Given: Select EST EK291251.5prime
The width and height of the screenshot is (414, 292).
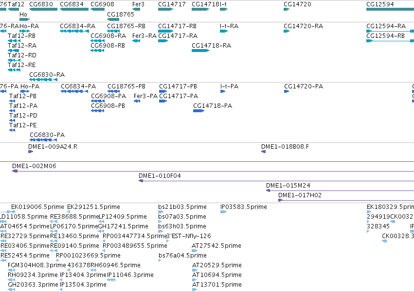Looking at the screenshot, I should click(x=93, y=207).
